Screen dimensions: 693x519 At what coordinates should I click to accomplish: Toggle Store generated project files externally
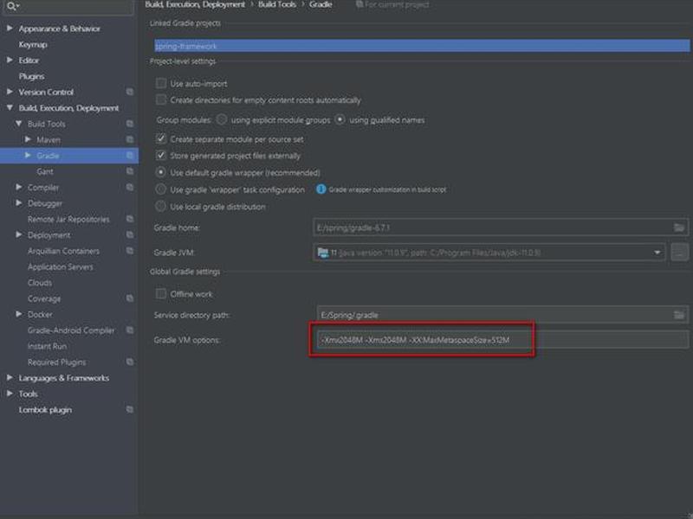161,156
